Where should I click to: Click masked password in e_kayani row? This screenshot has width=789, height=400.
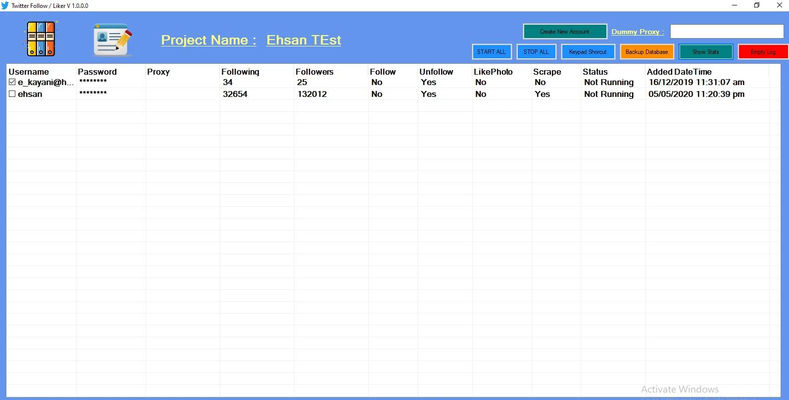click(93, 81)
